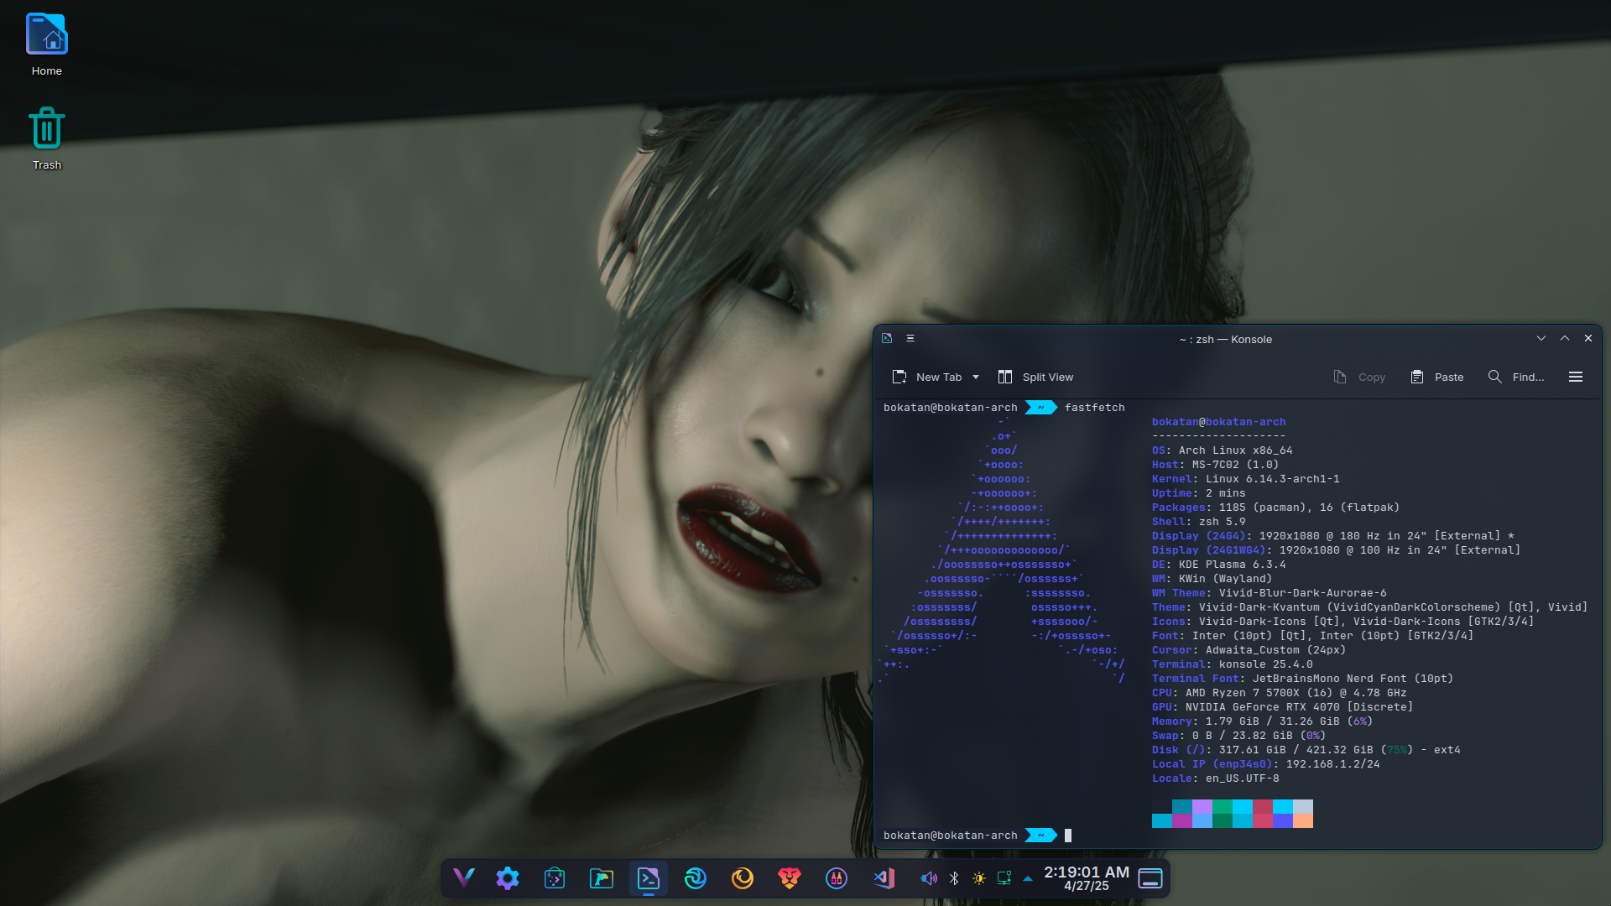This screenshot has width=1611, height=906.
Task: Click 'Vivid-Blur-Dark-Aurorae-6' WM theme text
Action: click(1302, 593)
